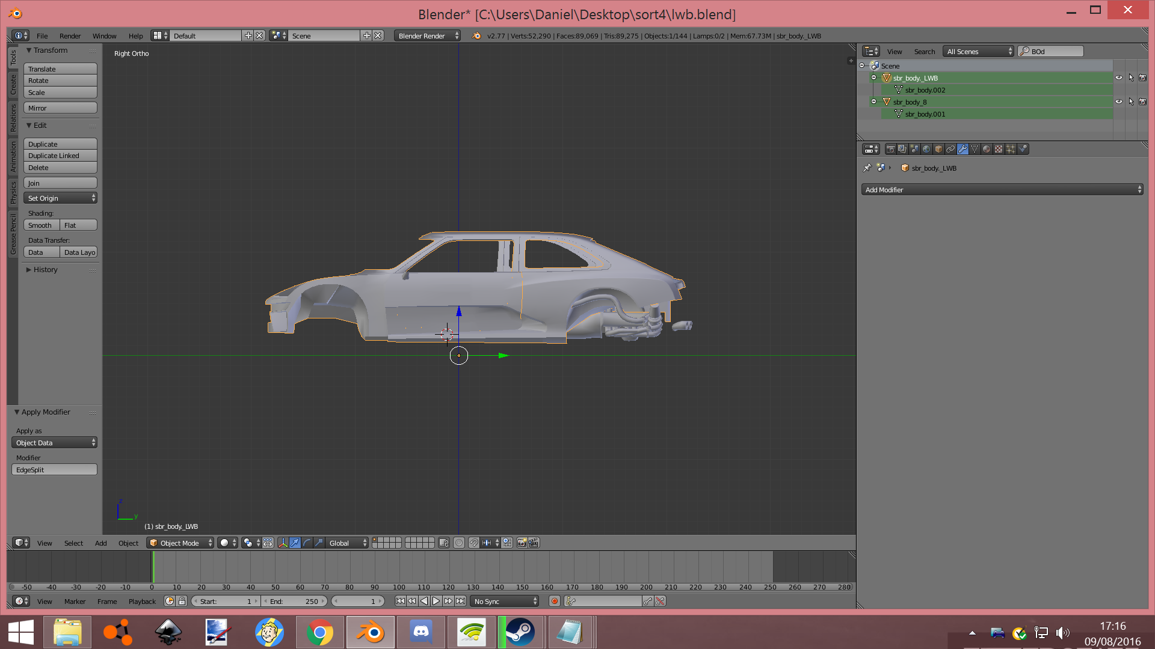Hide sbr_body._LWB using its eye icon
1155x649 pixels.
[x=1119, y=78]
